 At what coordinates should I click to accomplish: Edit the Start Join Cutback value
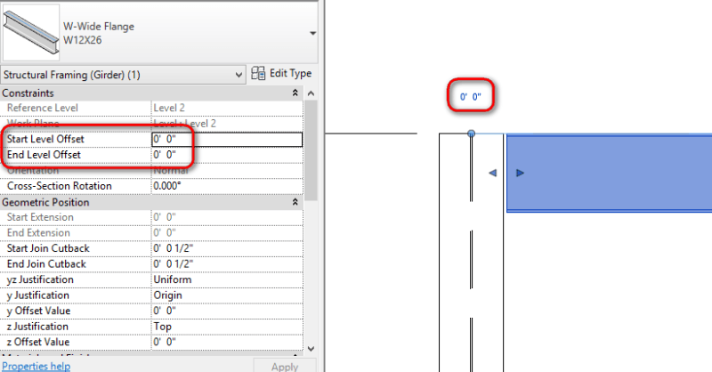226,248
